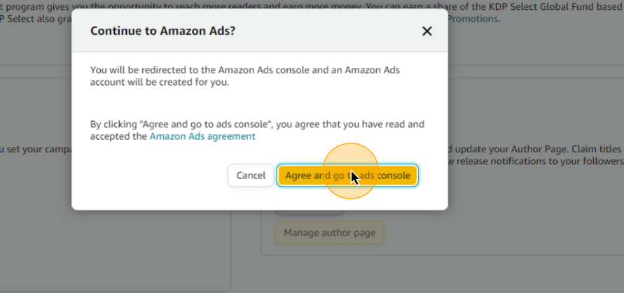624x293 pixels.
Task: Click the dimmed area below the Author Page card
Action: [442, 274]
